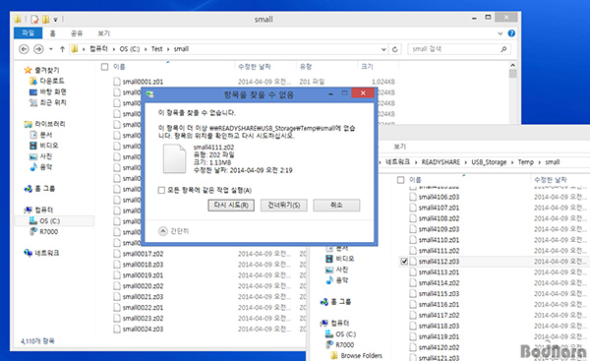Viewport: 590px width, 361px height.
Task: Open address bar history dropdown in small window
Action: [x=383, y=49]
